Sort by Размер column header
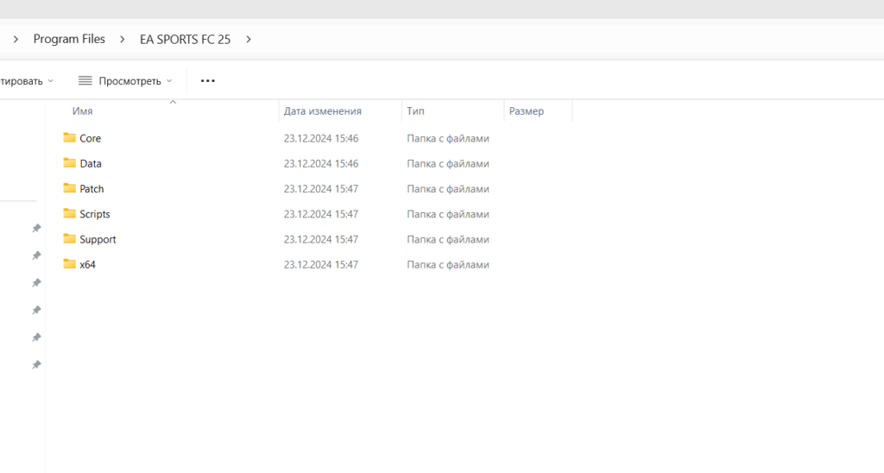The height and width of the screenshot is (473, 884). coord(527,111)
